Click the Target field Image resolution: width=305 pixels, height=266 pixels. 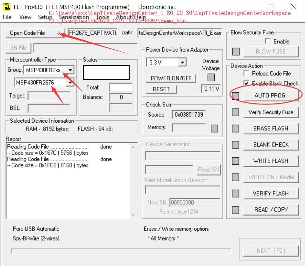pyautogui.click(x=49, y=96)
